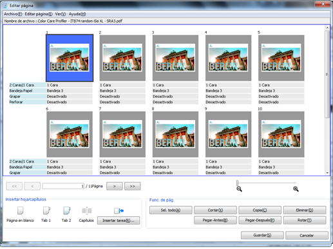Click the Eliminar(D) button
Viewport: 333px width, 249px height.
305,210
